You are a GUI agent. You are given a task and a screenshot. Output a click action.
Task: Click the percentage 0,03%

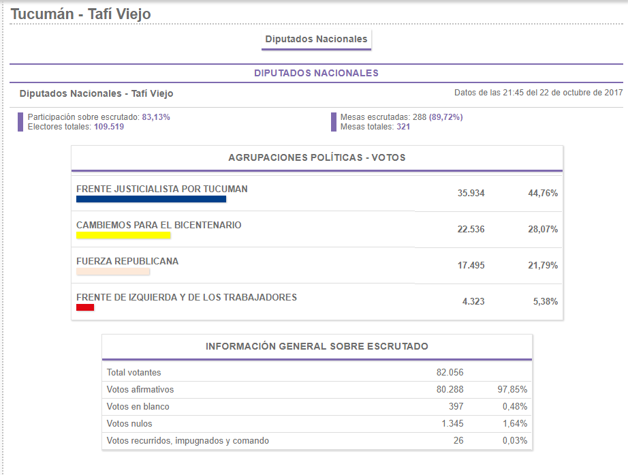pos(515,440)
